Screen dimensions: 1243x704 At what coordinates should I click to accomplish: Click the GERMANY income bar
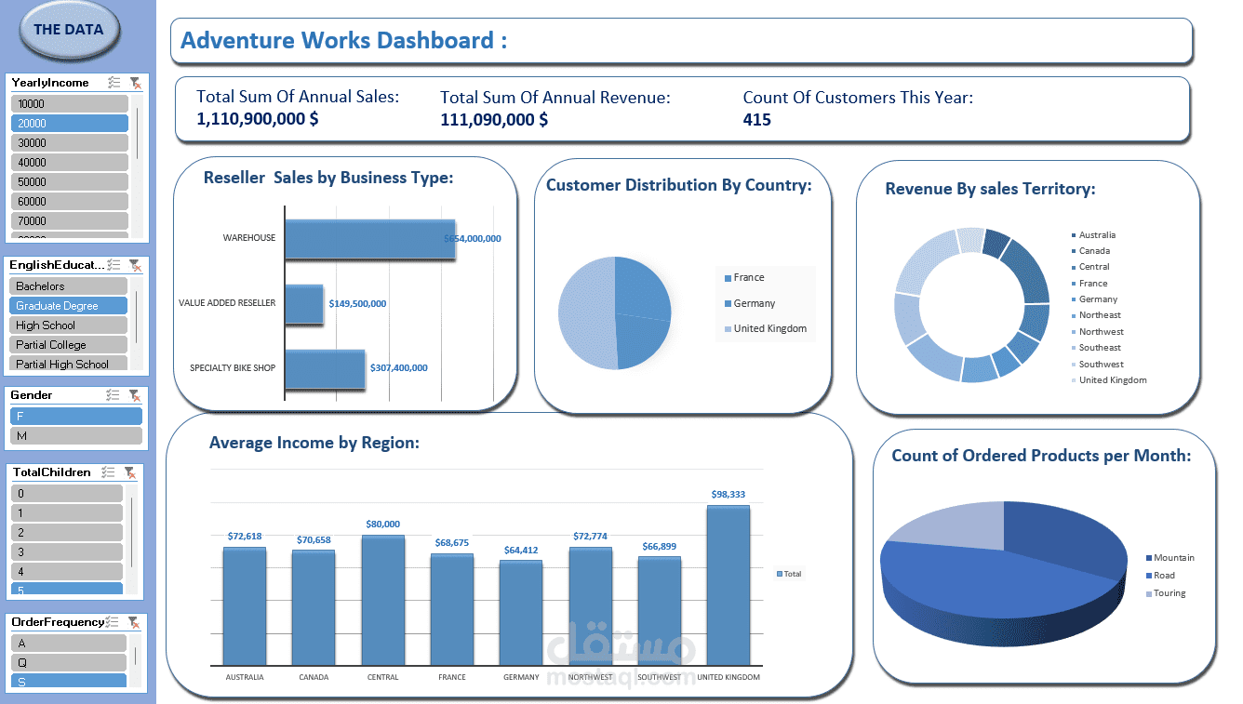[521, 613]
